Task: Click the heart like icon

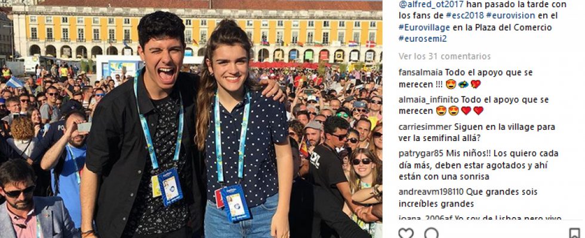Action: (x=406, y=233)
